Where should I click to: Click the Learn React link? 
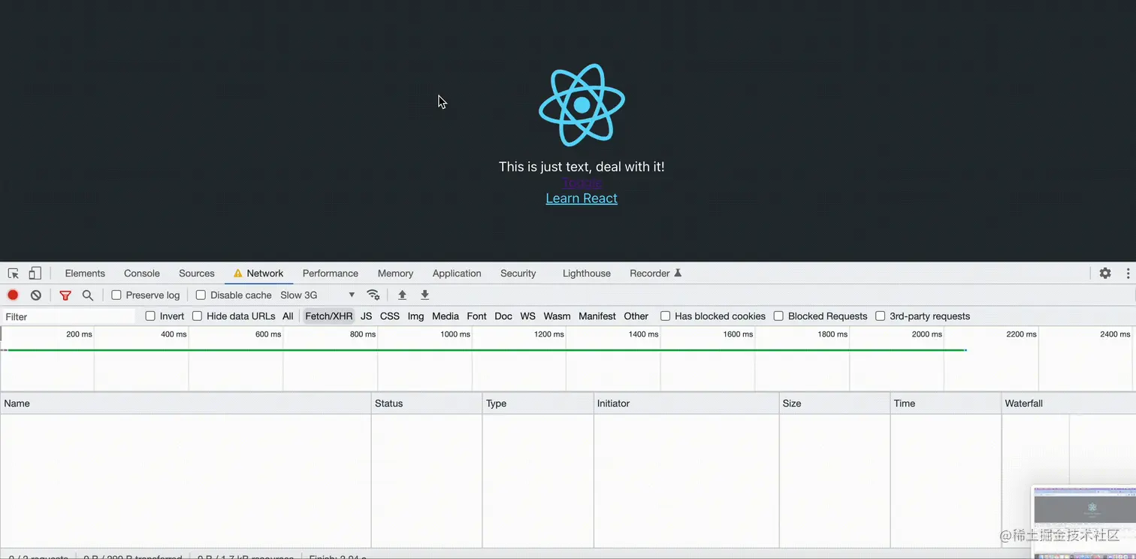coord(582,198)
